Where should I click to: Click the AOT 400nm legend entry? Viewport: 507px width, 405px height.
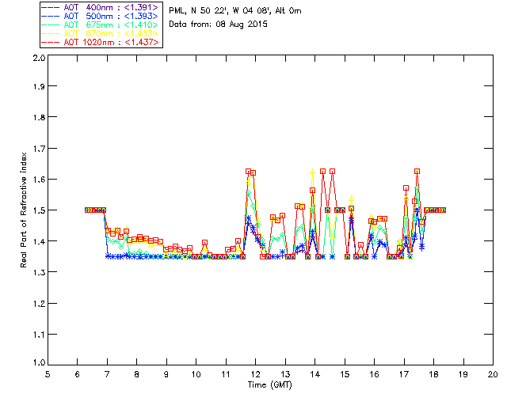(x=100, y=7)
